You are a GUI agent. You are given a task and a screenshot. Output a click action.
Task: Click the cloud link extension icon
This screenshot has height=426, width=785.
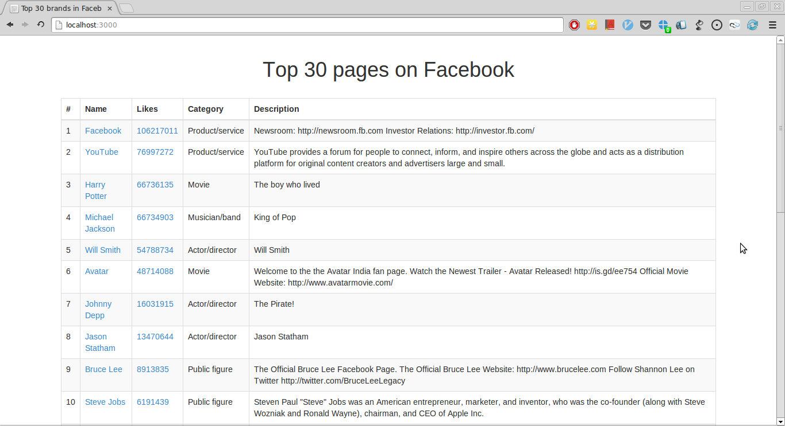(734, 25)
